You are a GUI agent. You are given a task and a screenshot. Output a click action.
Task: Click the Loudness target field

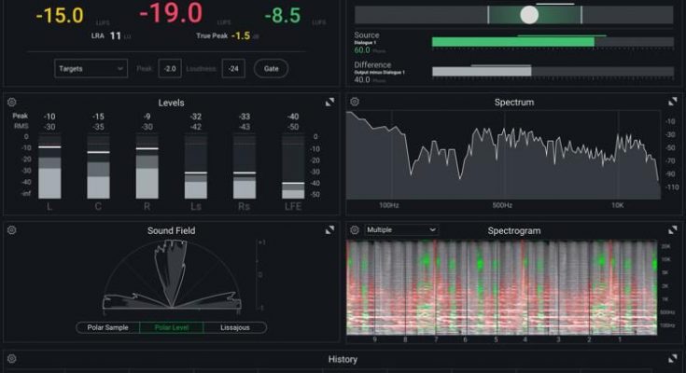(237, 68)
